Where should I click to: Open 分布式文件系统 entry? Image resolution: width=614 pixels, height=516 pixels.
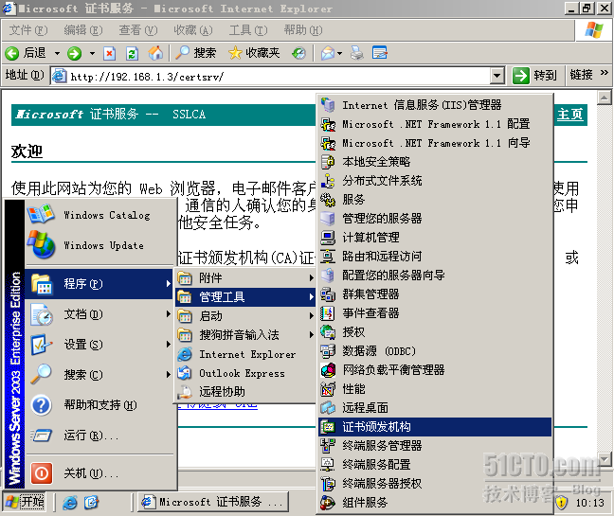click(x=435, y=181)
